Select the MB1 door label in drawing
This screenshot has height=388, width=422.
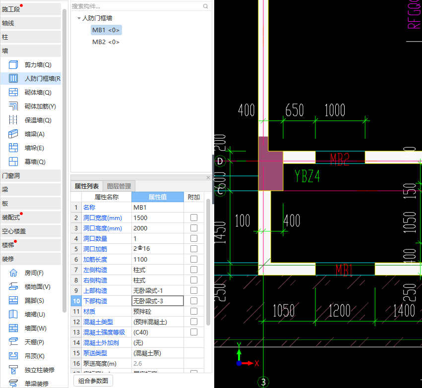click(344, 270)
